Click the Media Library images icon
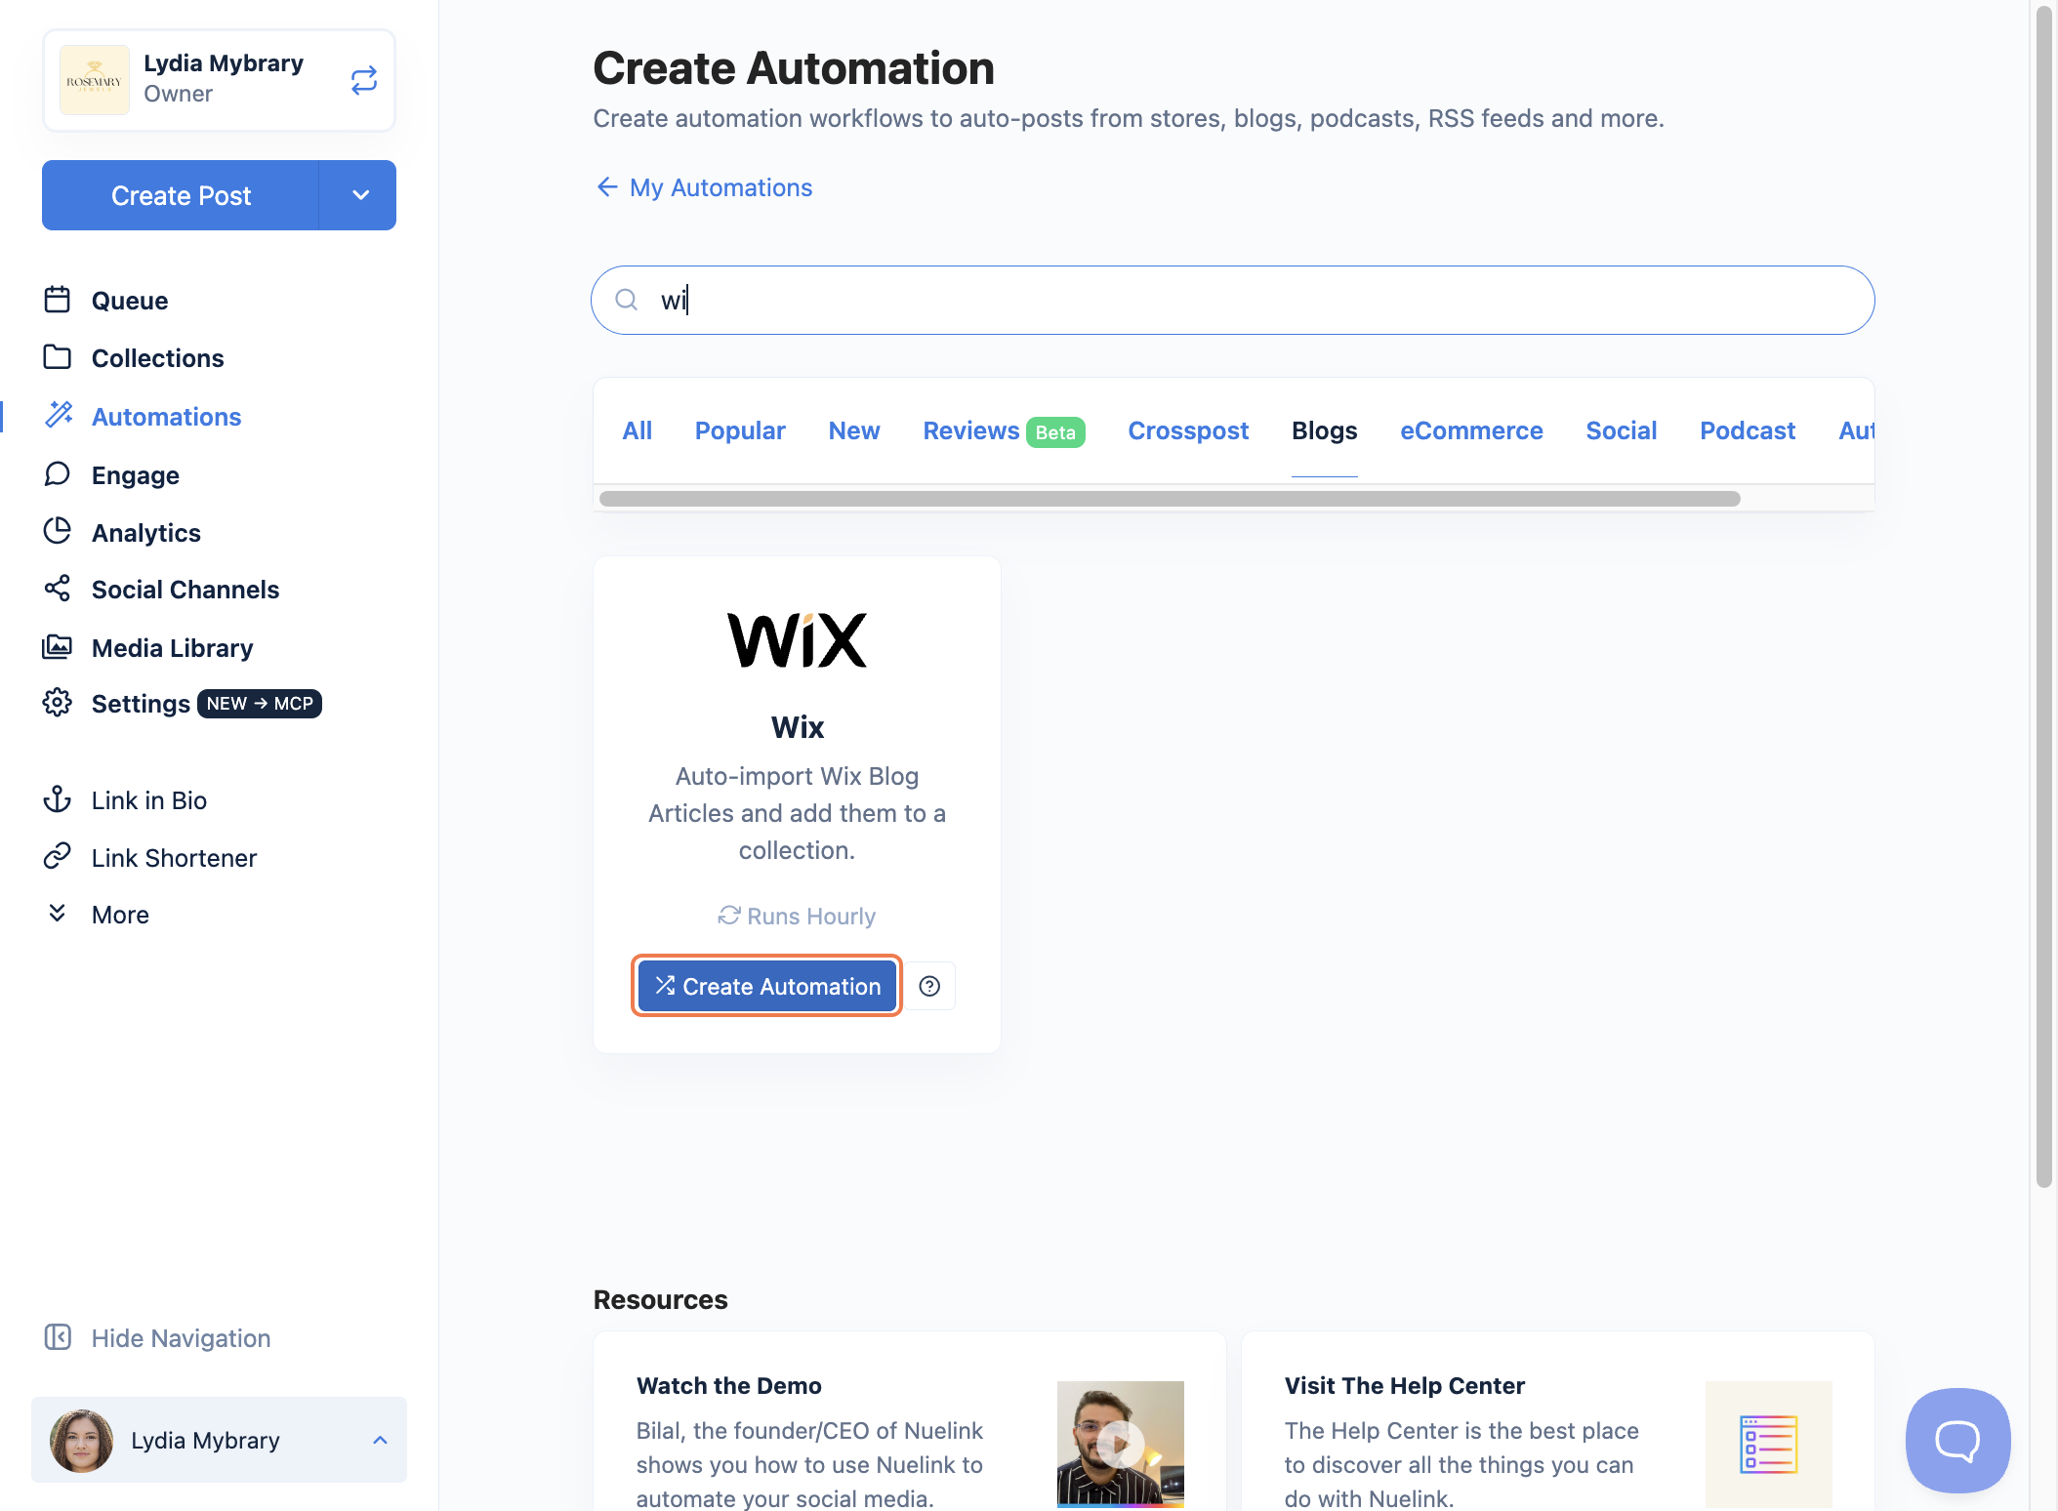 pyautogui.click(x=58, y=646)
